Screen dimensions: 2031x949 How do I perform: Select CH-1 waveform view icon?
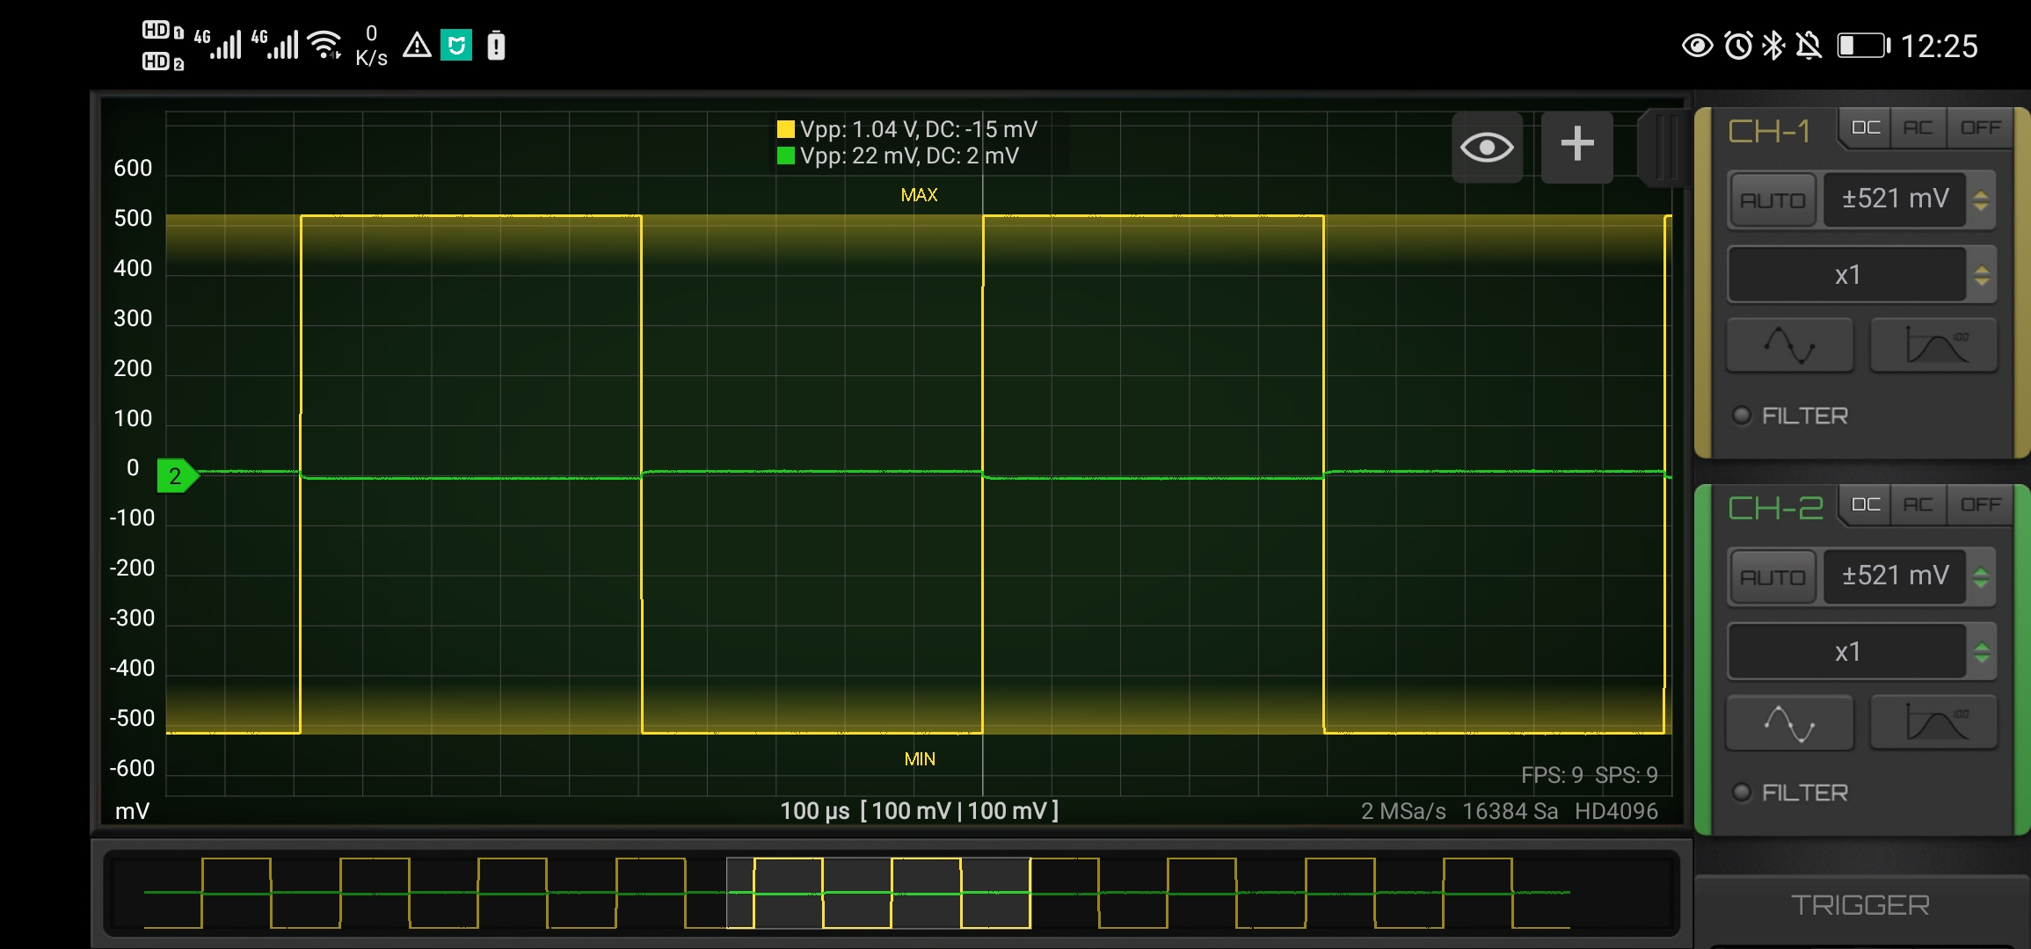pos(1790,345)
